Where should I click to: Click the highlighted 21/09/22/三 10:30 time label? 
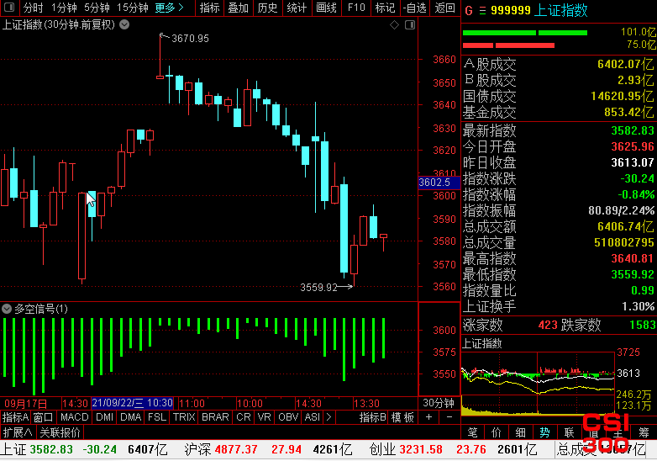tap(133, 403)
